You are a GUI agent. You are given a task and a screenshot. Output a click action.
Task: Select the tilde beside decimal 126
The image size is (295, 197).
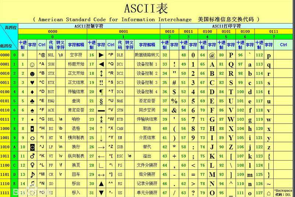(269, 184)
